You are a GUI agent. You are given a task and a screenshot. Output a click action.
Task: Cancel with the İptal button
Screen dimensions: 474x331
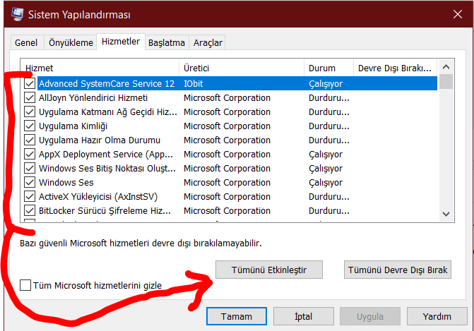[303, 316]
